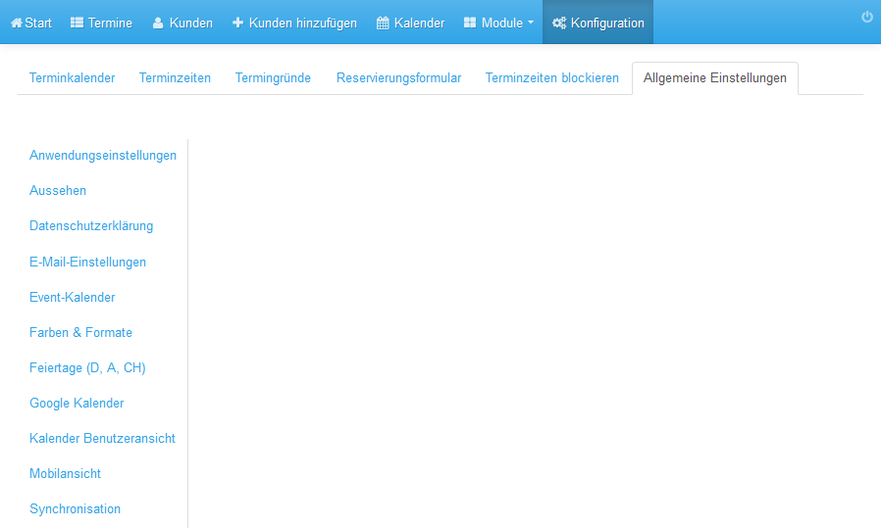This screenshot has width=882, height=528.
Task: Open Farben & Formate link
Action: [81, 332]
